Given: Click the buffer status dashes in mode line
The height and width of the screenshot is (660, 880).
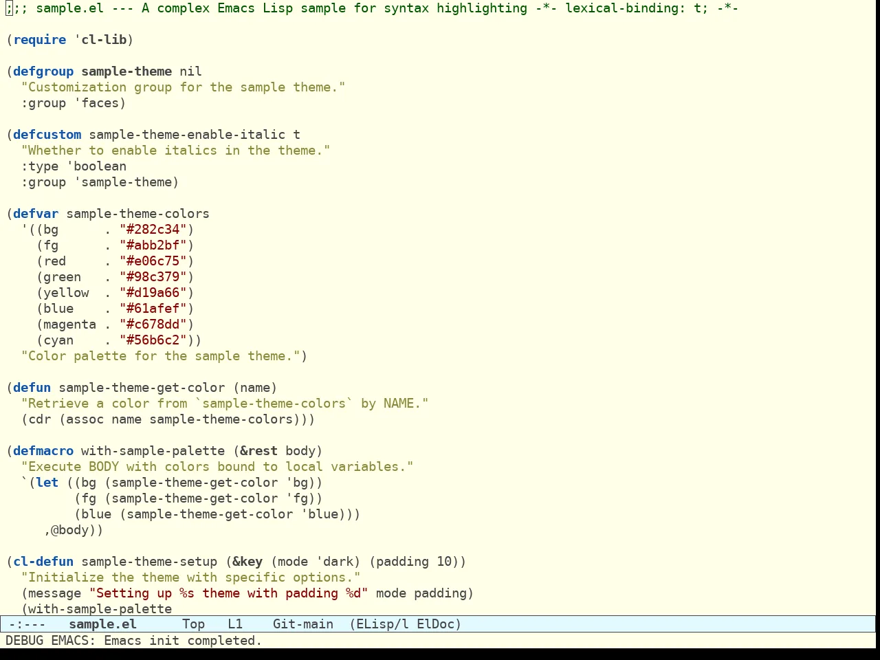Looking at the screenshot, I should (27, 624).
